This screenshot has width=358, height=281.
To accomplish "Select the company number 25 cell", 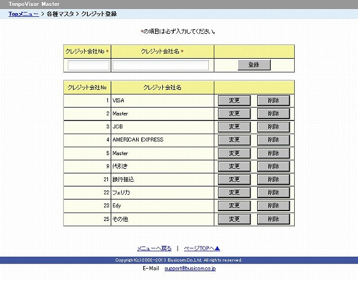I will [x=87, y=219].
